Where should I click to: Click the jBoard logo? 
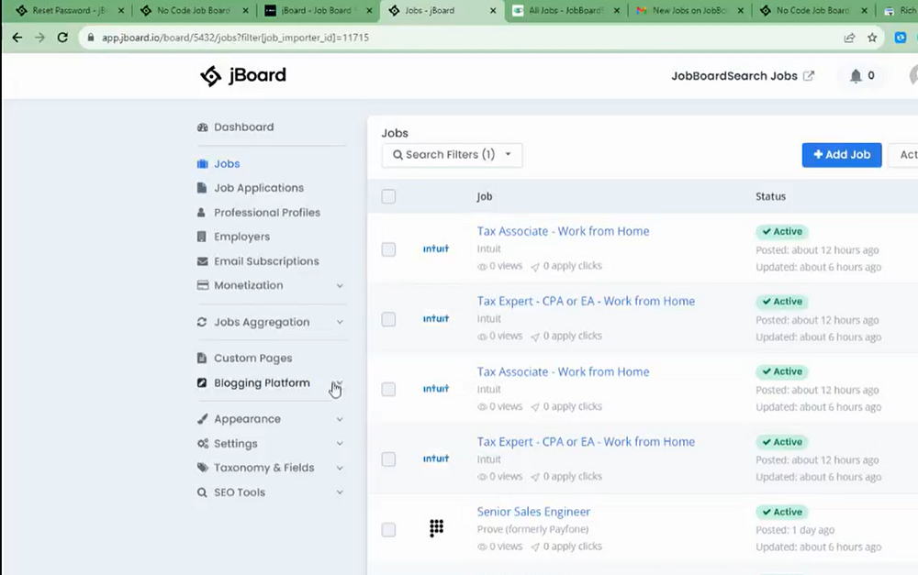[x=243, y=75]
